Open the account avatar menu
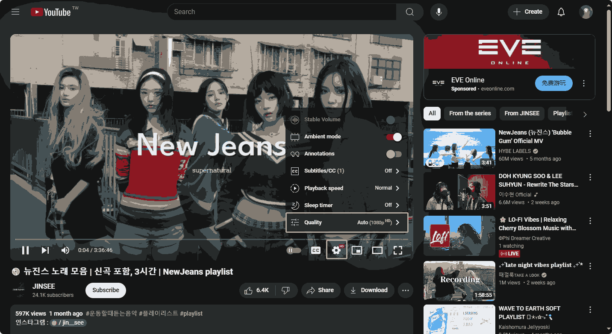This screenshot has width=612, height=334. (x=586, y=12)
